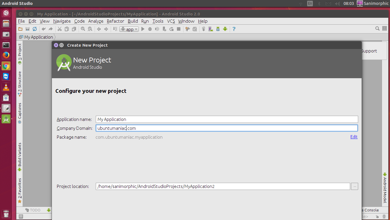
Task: Open the Analyze menu
Action: (x=96, y=21)
